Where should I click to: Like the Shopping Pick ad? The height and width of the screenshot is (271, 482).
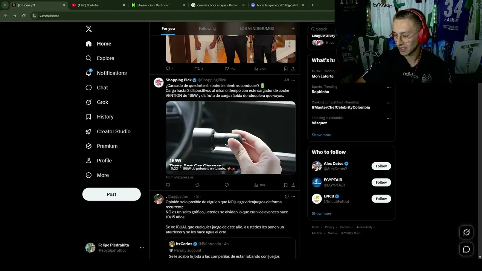tap(227, 185)
